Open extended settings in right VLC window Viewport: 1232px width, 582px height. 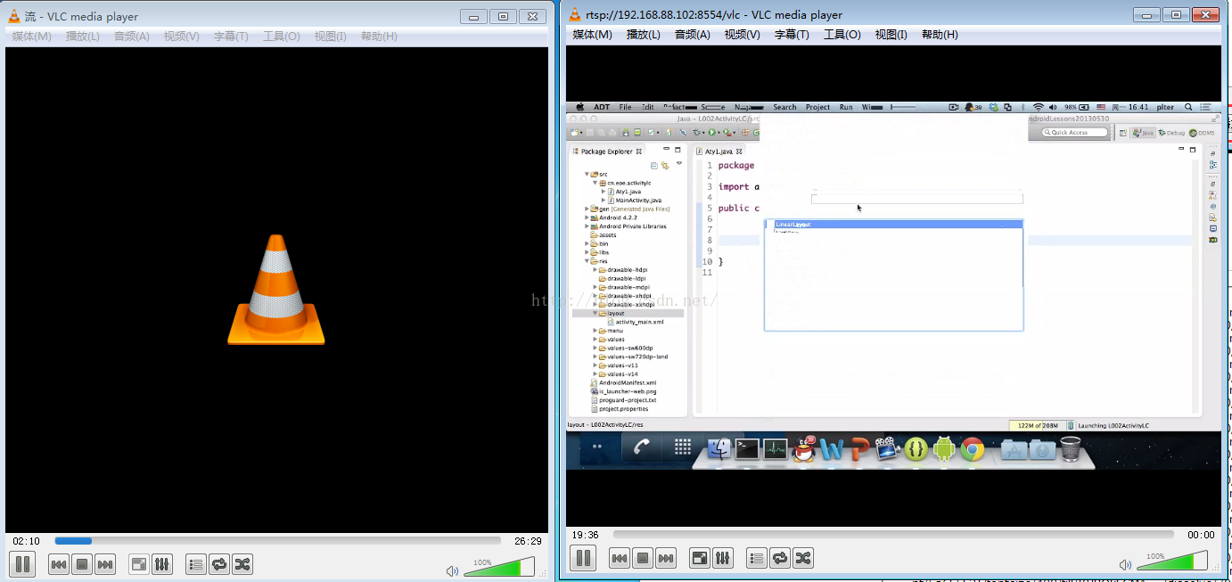click(723, 558)
